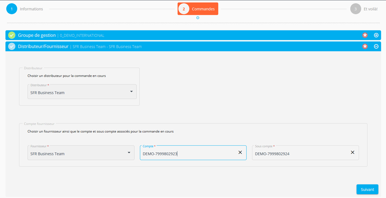Clear the Compte field with the X icon
The image size is (386, 198).
point(240,153)
